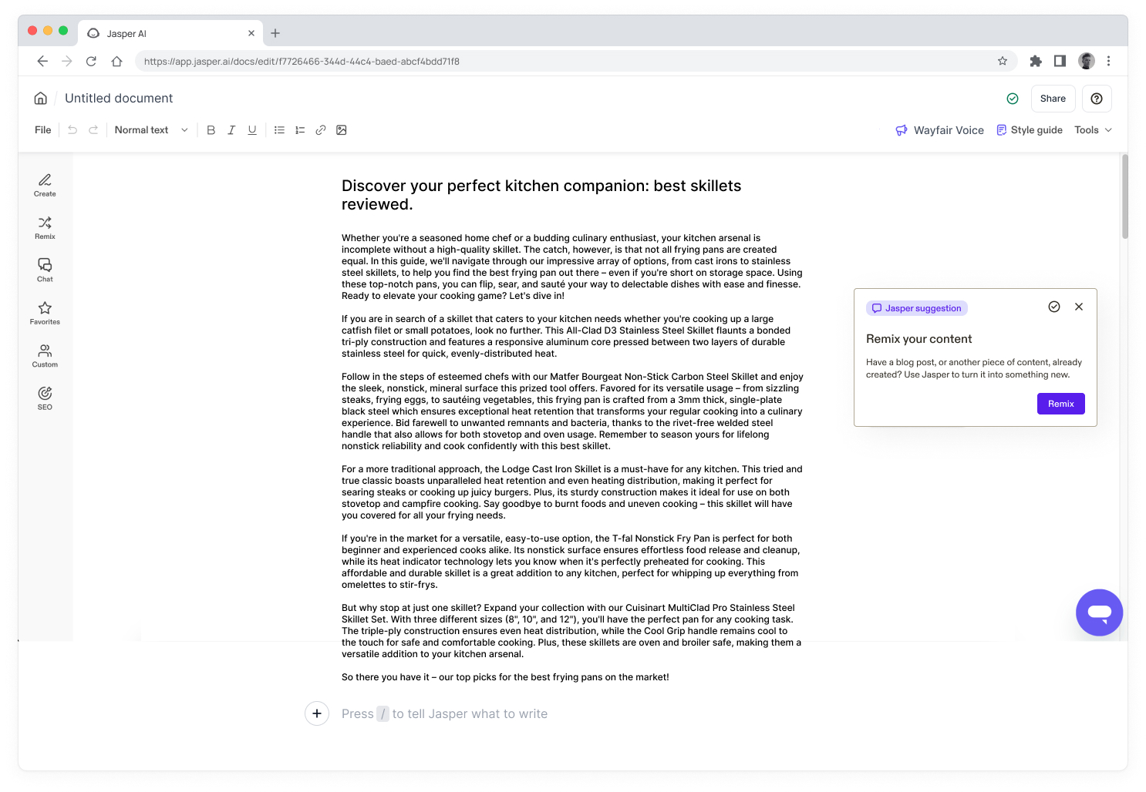
Task: Open the File menu
Action: coord(43,130)
